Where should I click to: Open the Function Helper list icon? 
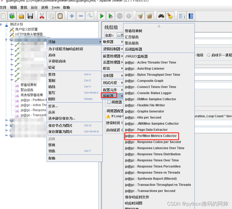point(182,16)
